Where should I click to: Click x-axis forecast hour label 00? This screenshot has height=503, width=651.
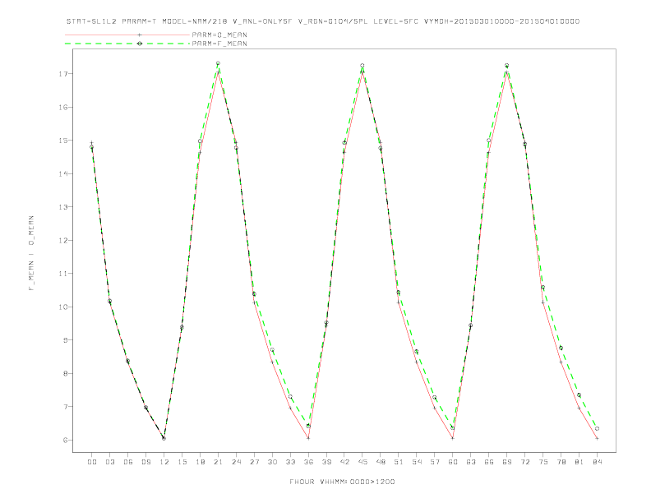(x=92, y=462)
